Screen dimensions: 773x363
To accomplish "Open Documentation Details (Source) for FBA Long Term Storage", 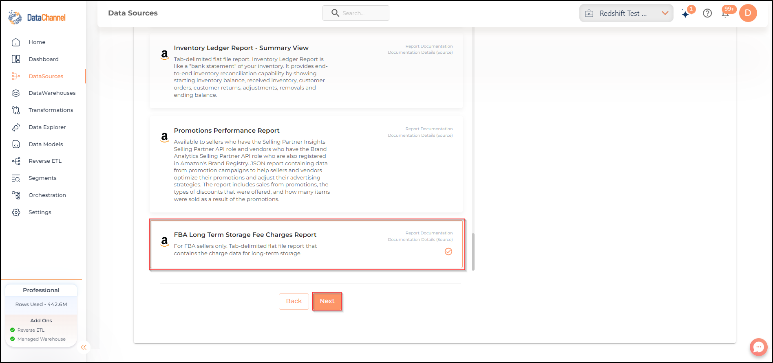I will coord(420,240).
